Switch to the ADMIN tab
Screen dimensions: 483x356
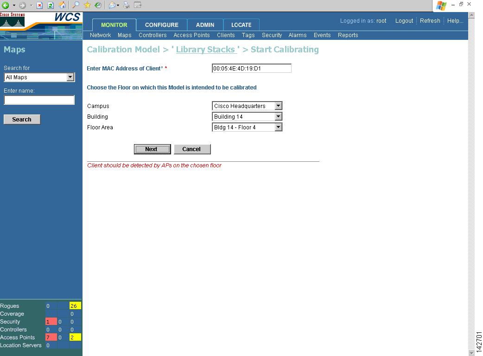point(205,25)
